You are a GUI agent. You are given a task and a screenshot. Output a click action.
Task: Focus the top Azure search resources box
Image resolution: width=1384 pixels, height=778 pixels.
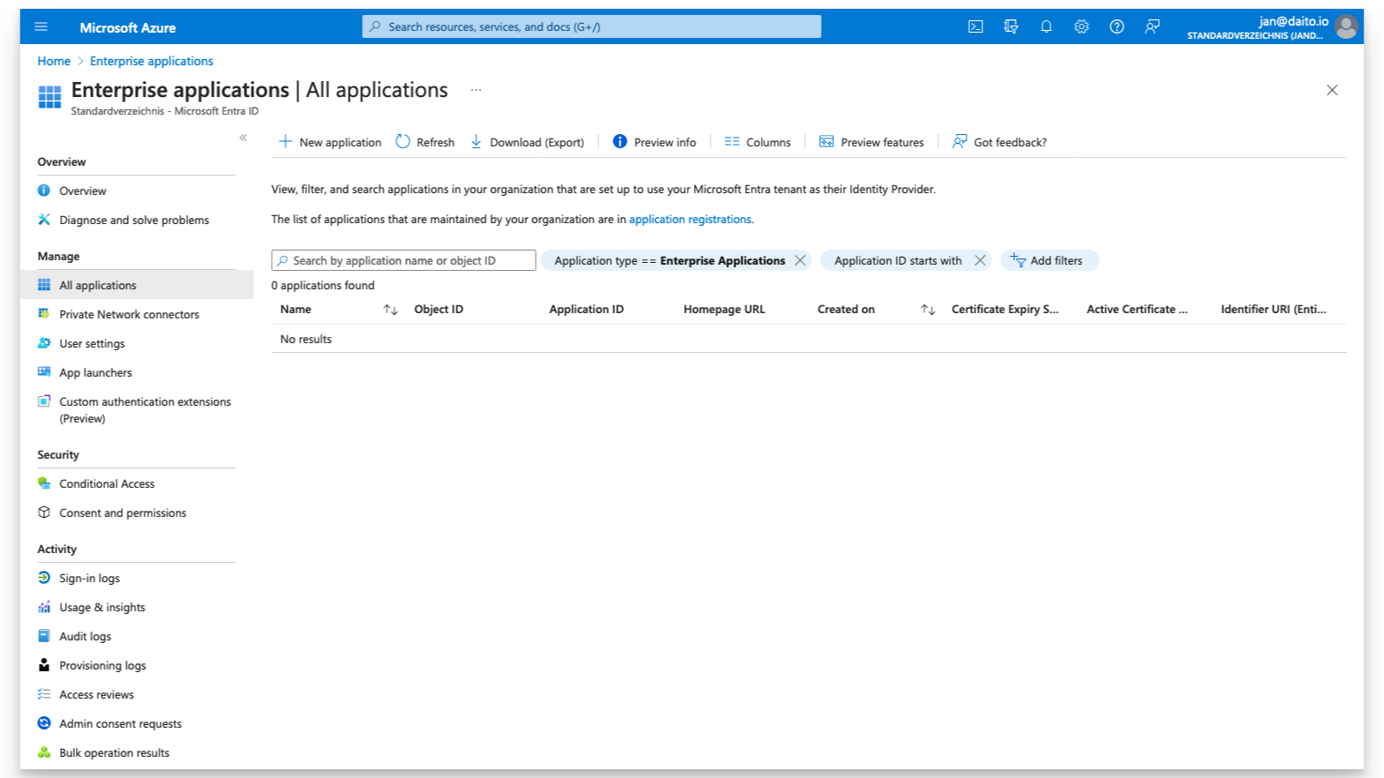[591, 26]
